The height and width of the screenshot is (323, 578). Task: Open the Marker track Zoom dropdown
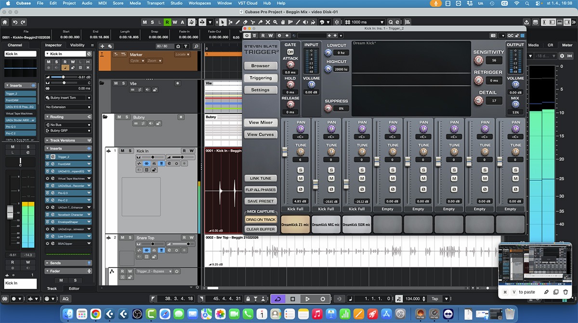(x=154, y=61)
